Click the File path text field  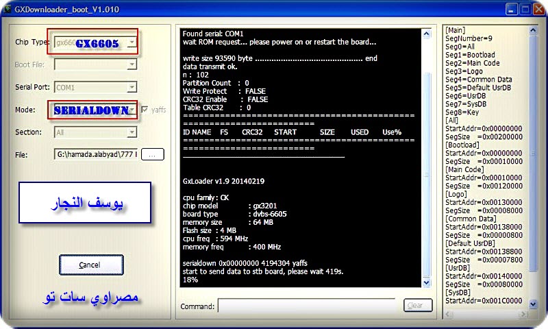click(x=96, y=155)
